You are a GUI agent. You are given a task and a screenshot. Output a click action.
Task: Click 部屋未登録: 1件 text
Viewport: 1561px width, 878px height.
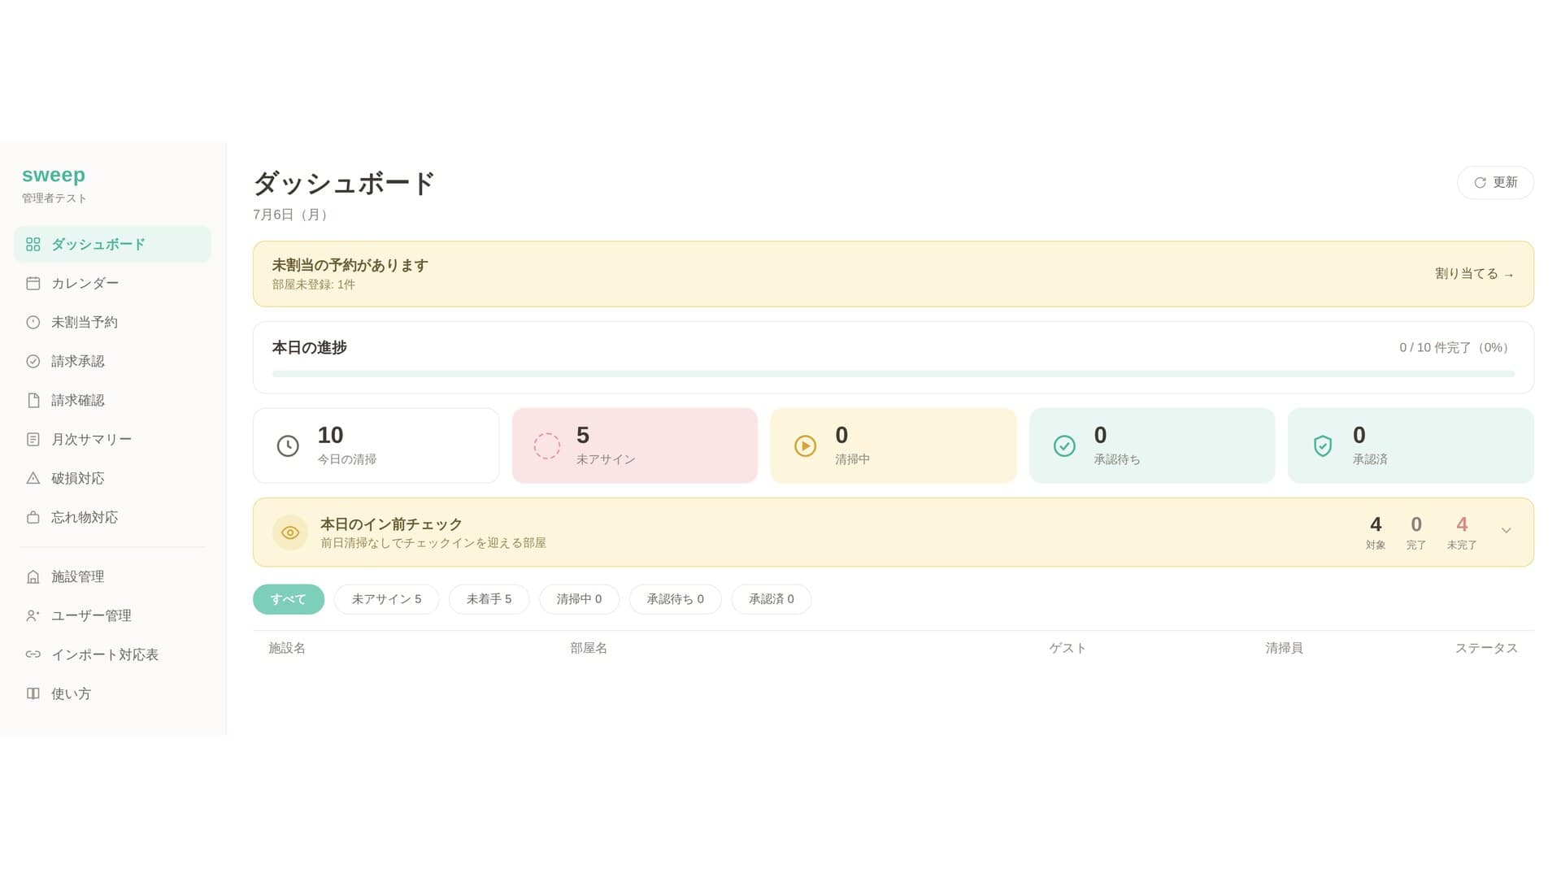click(313, 285)
